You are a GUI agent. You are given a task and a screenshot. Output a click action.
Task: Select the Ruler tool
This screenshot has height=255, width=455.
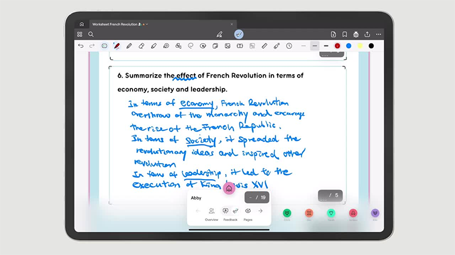tap(264, 46)
